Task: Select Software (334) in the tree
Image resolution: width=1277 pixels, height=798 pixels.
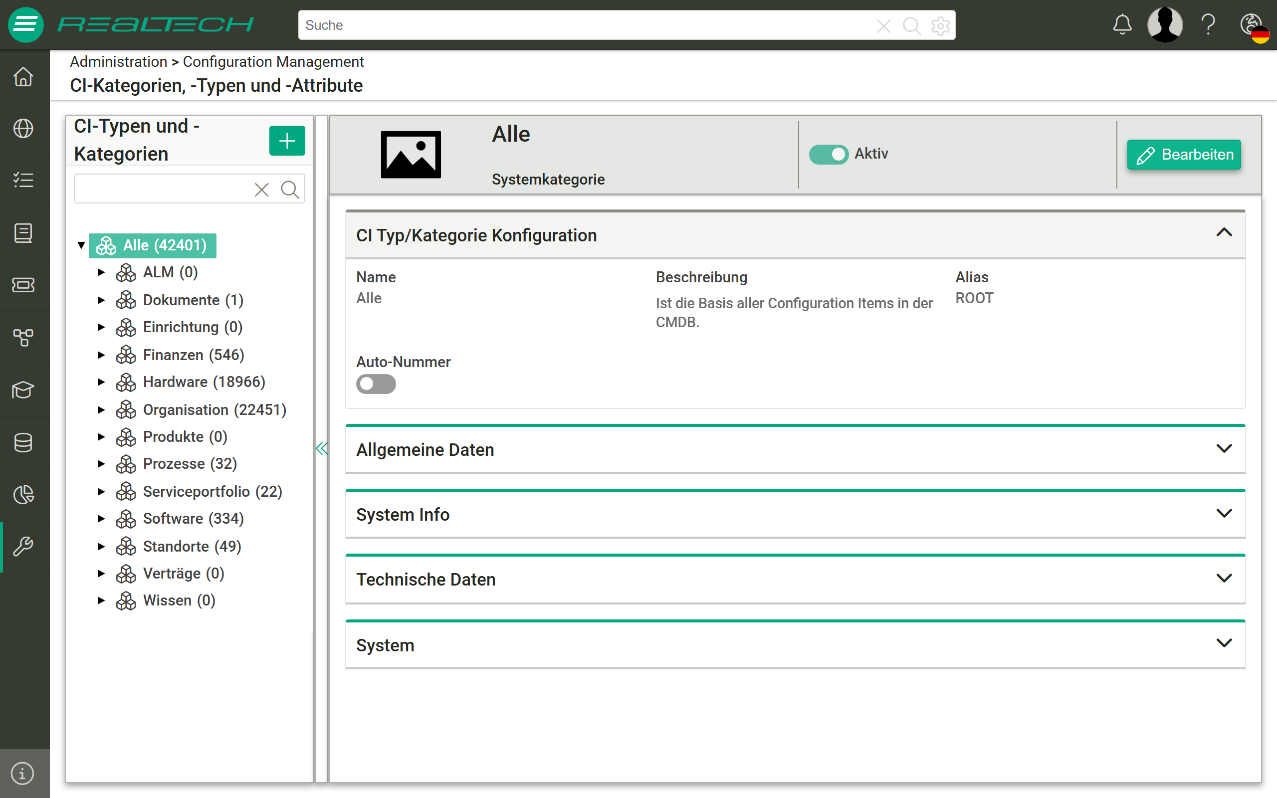Action: [x=193, y=519]
